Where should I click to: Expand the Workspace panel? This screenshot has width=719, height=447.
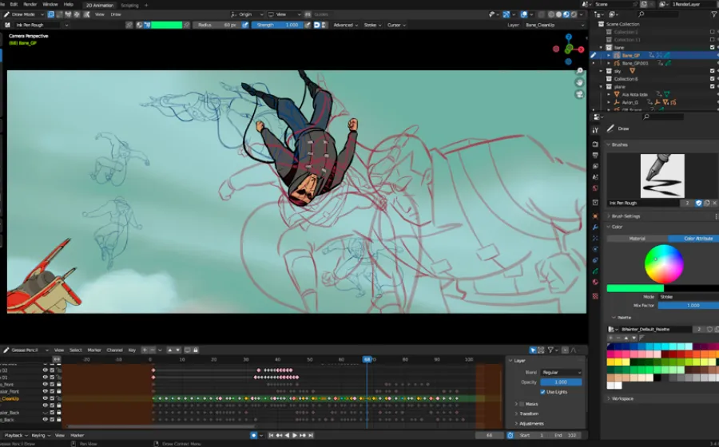click(x=622, y=398)
